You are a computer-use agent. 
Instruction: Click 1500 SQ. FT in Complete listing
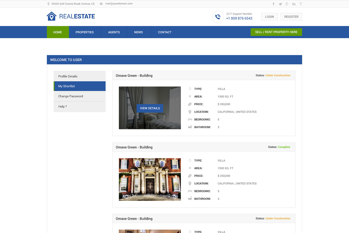pyautogui.click(x=225, y=168)
